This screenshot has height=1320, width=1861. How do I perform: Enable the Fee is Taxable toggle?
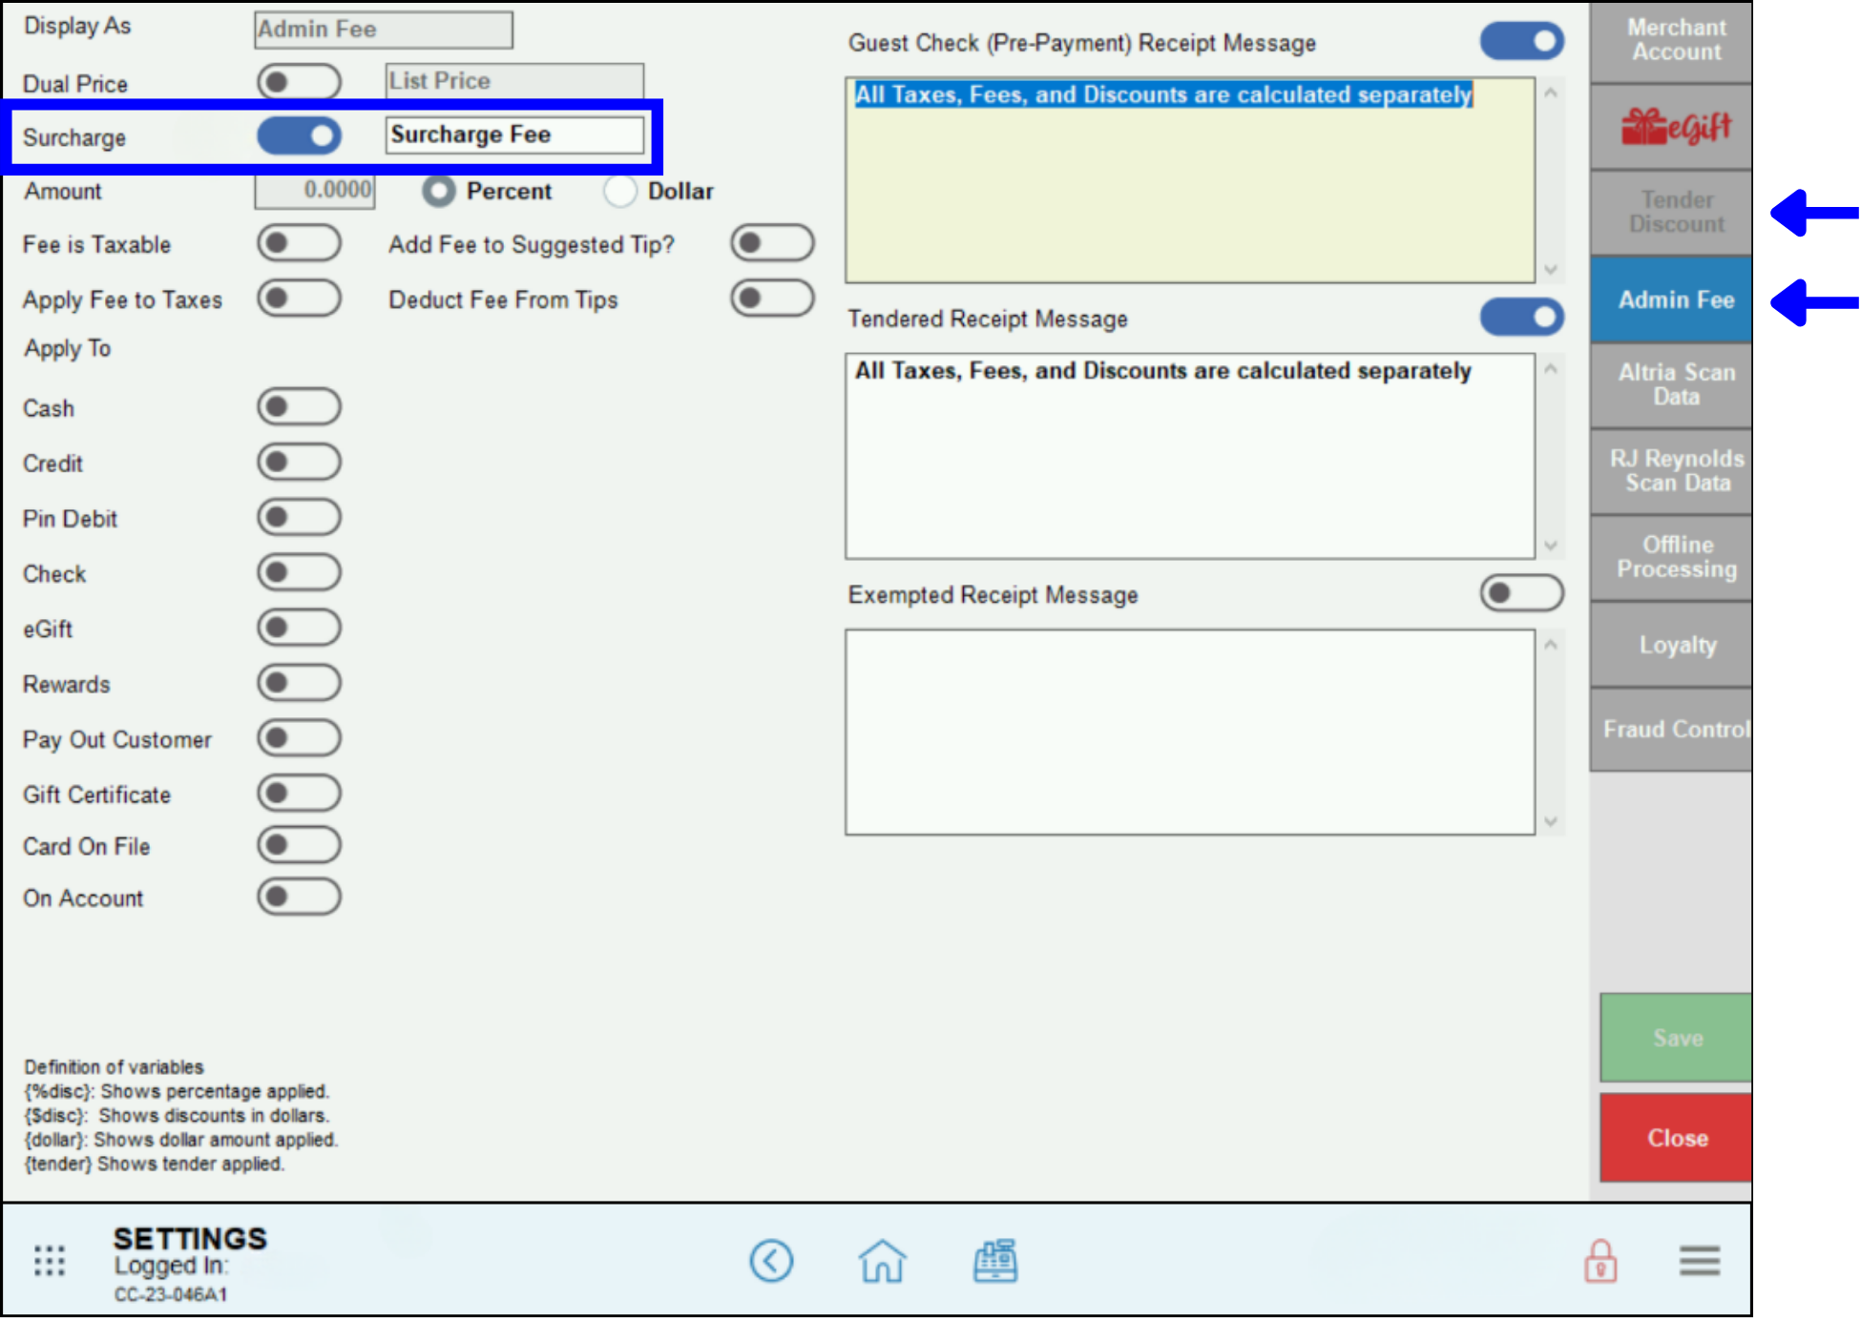click(299, 243)
